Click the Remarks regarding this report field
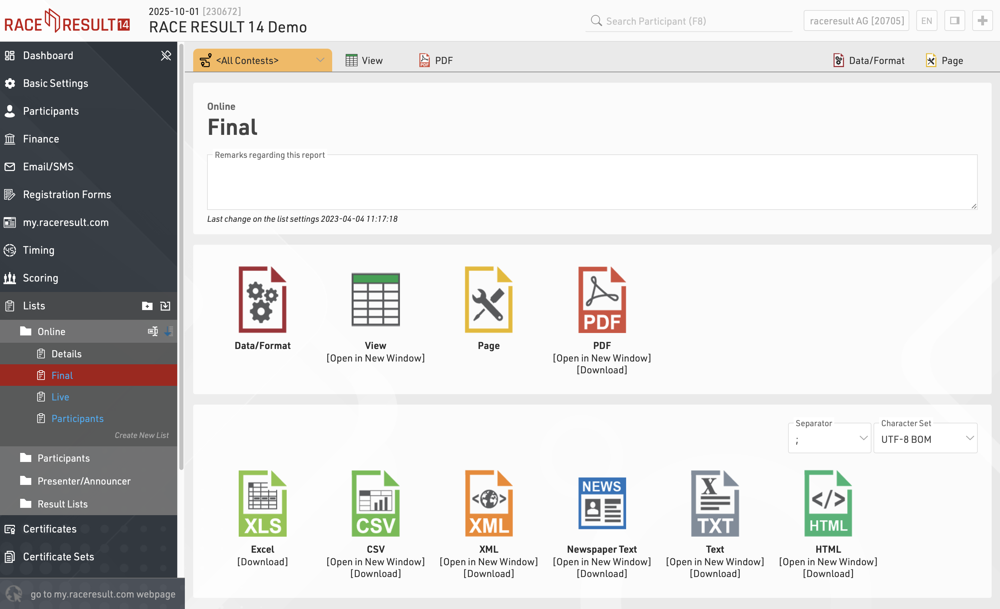The width and height of the screenshot is (1000, 609). coord(592,183)
